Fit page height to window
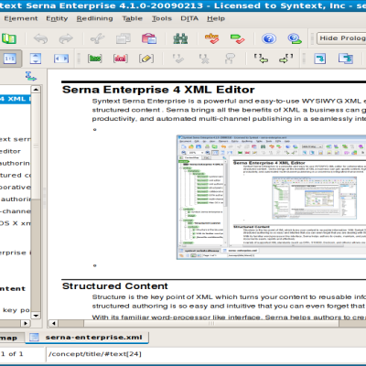 (x=36, y=59)
